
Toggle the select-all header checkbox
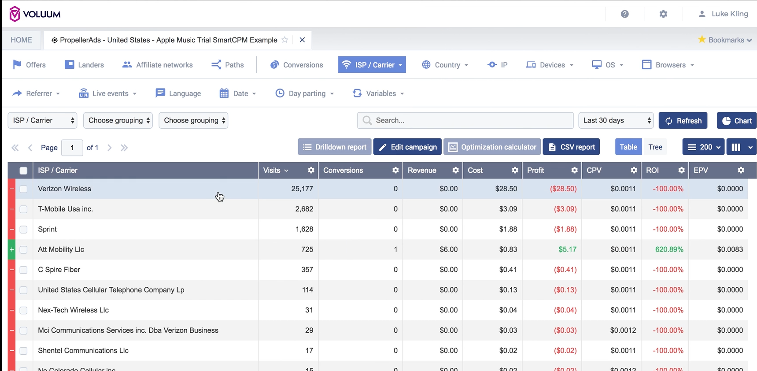click(x=23, y=171)
